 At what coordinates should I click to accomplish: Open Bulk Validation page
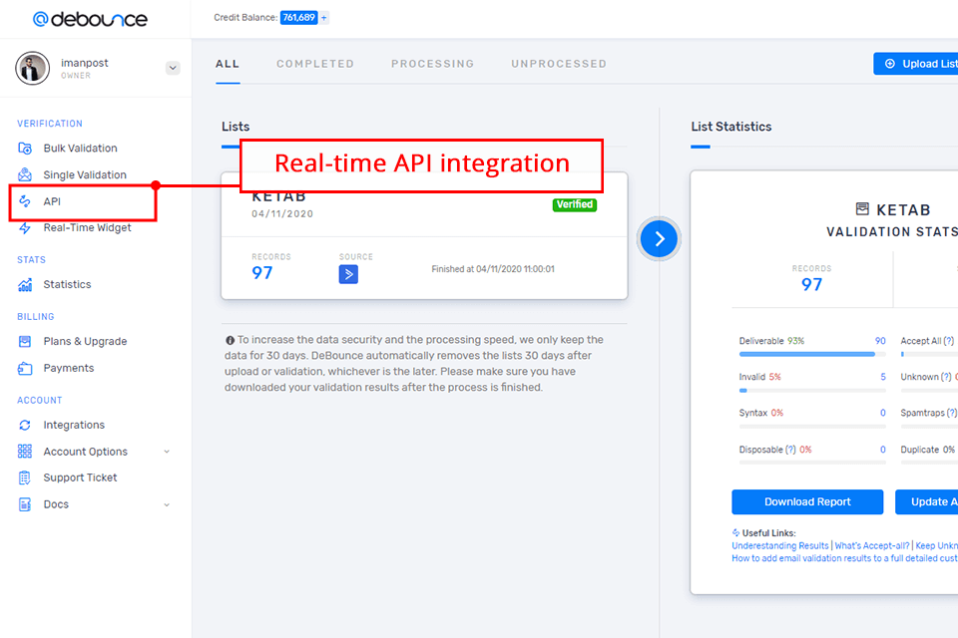point(80,149)
